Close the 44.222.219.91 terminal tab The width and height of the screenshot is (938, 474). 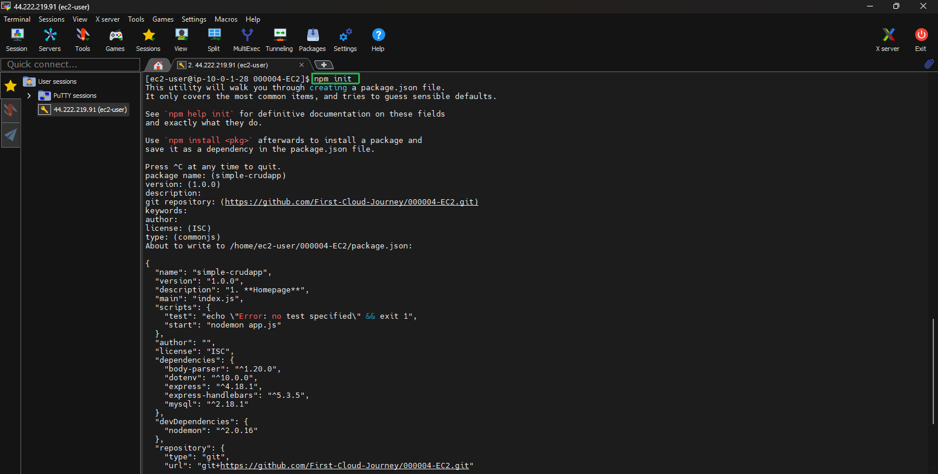tap(301, 65)
